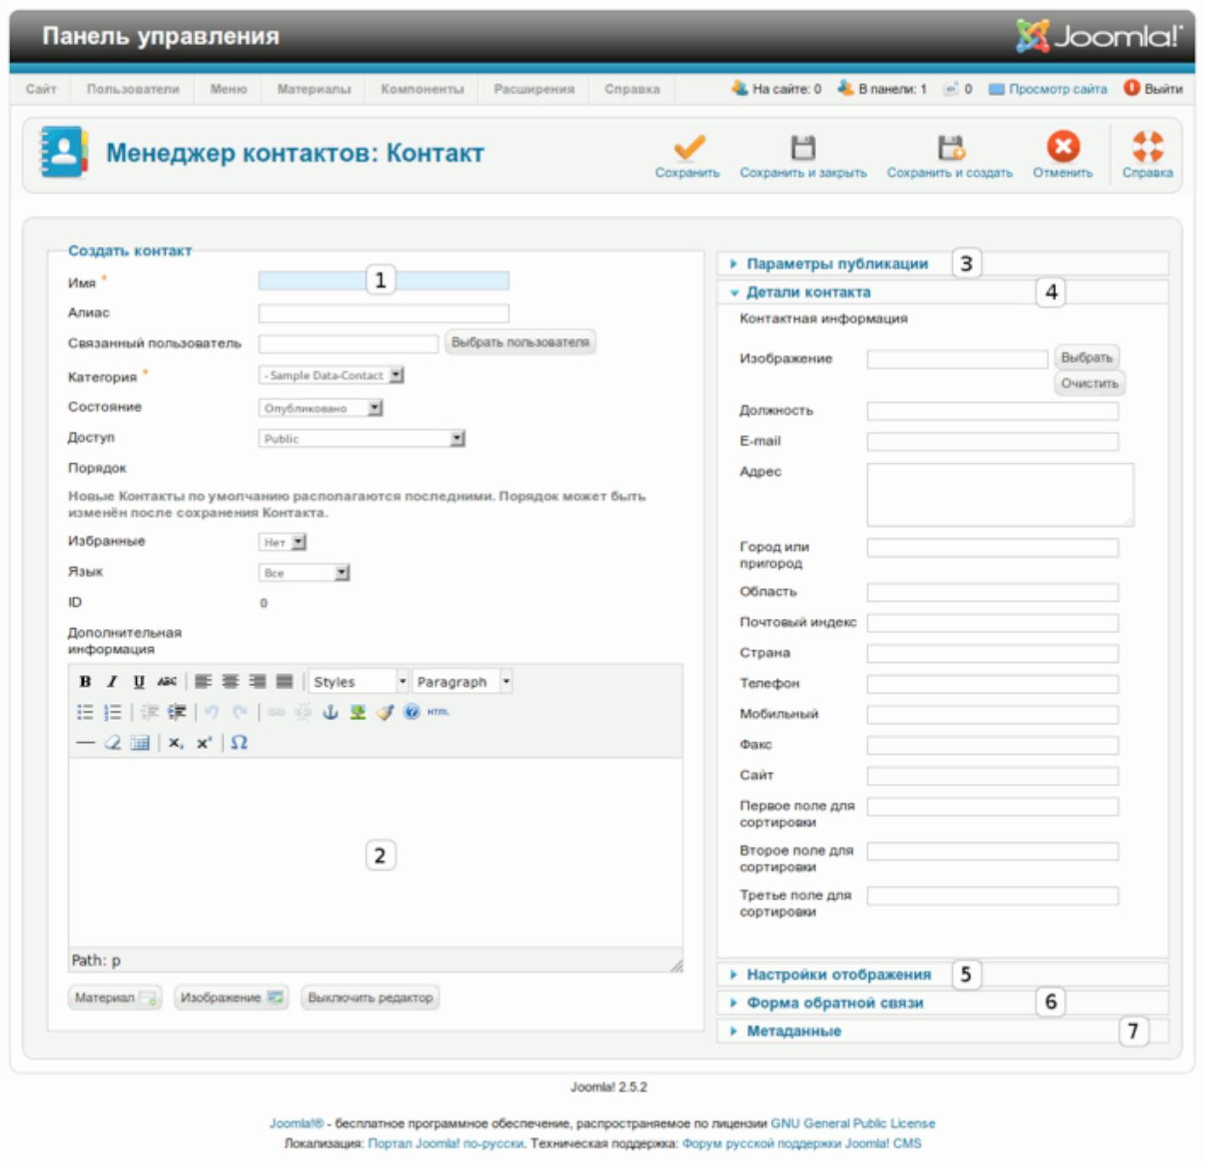Click the Omega special character icon
Screen dimensions: 1205x1161
(x=239, y=743)
